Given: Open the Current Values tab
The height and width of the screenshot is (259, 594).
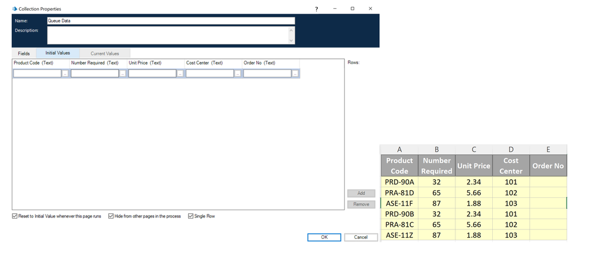Looking at the screenshot, I should (x=105, y=53).
